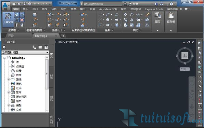Switch to the 插入 ribbon tab
Screen dimensions: 204x128
(25, 9)
